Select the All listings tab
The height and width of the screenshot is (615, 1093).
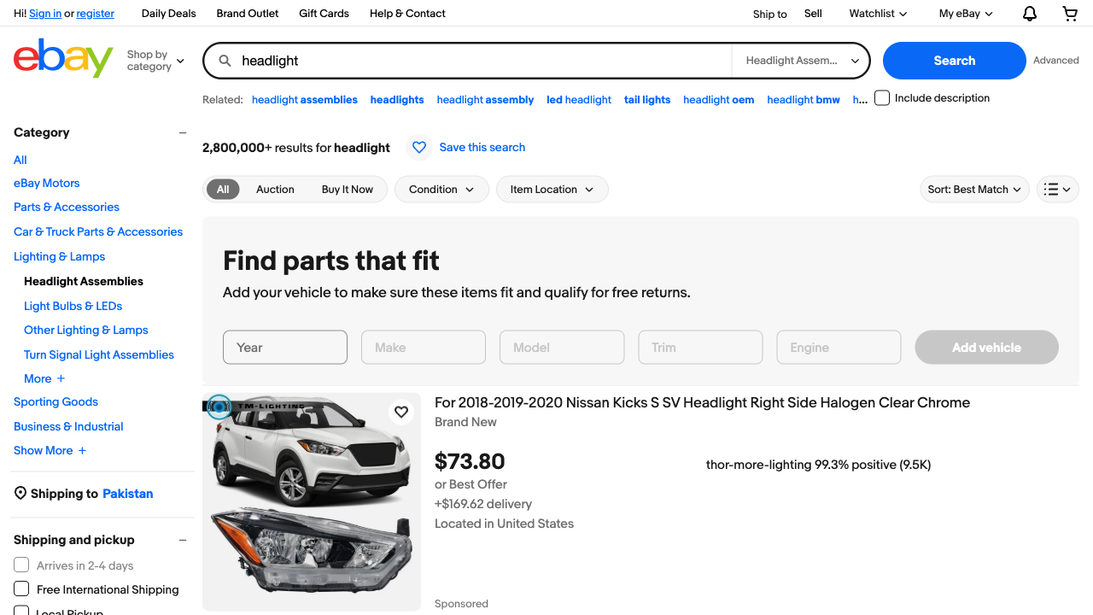click(x=223, y=190)
